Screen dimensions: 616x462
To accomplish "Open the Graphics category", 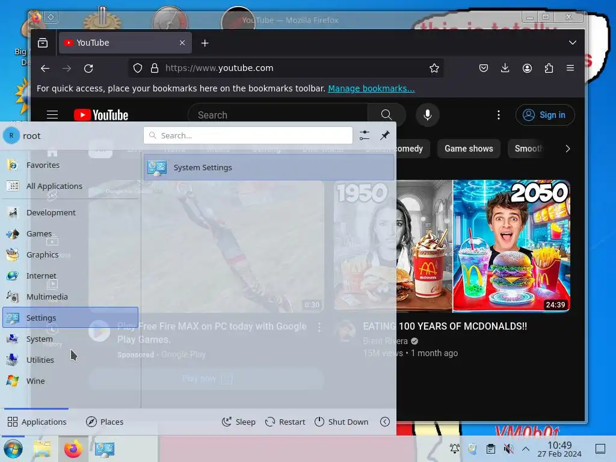I will coord(71,254).
